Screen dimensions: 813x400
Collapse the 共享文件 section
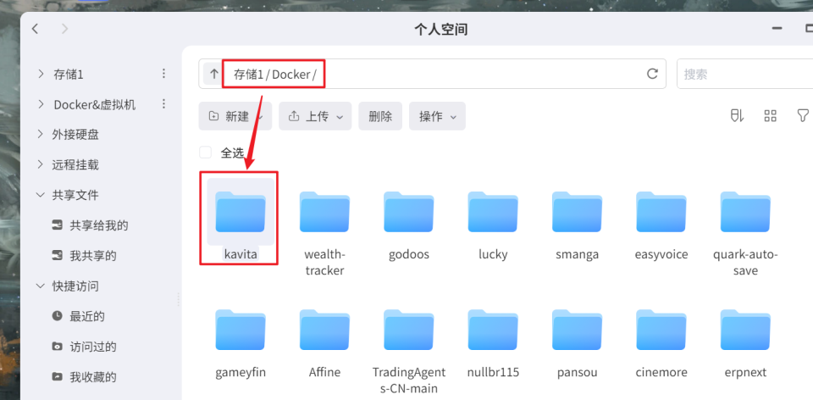pos(41,195)
